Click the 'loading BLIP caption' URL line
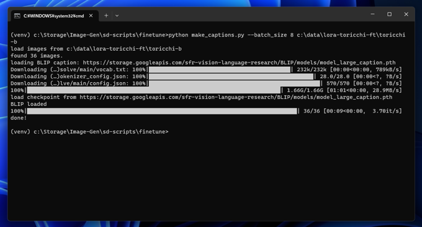 [x=203, y=62]
